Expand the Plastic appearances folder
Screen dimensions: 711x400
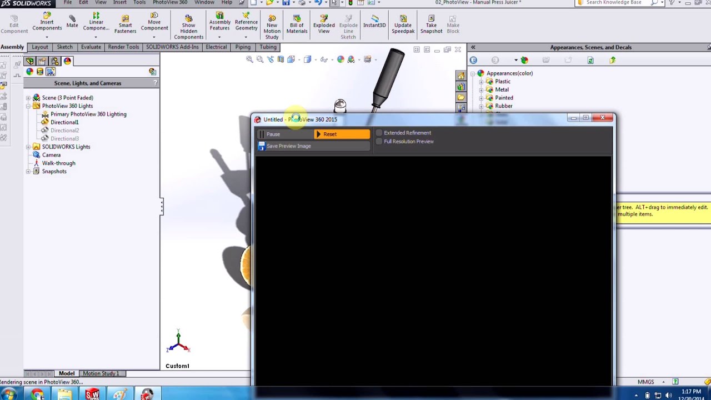pos(482,82)
